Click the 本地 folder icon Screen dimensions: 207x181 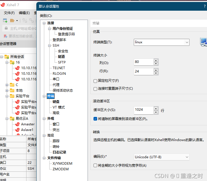tap(12, 90)
